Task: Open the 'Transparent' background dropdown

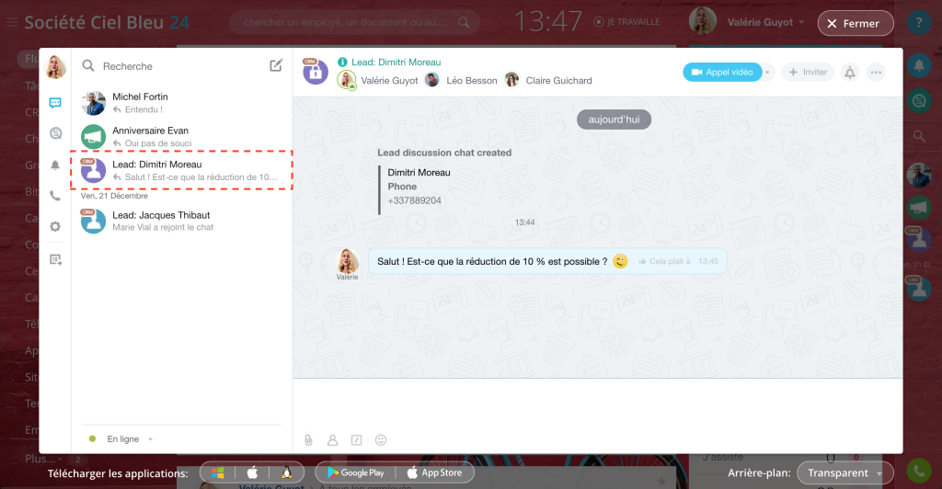Action: (844, 472)
